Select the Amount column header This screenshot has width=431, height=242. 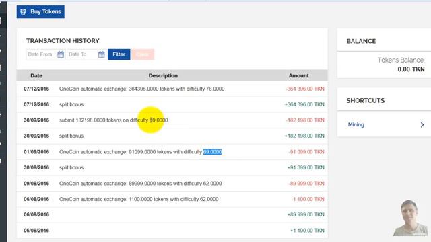(298, 75)
